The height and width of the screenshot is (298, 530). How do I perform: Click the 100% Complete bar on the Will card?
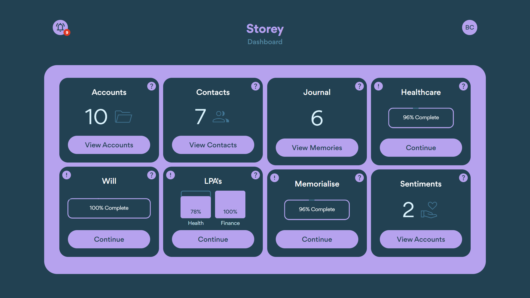point(109,208)
